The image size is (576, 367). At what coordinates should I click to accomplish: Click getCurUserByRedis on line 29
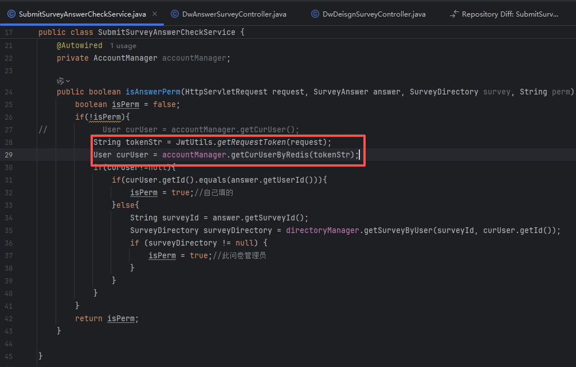pos(269,155)
